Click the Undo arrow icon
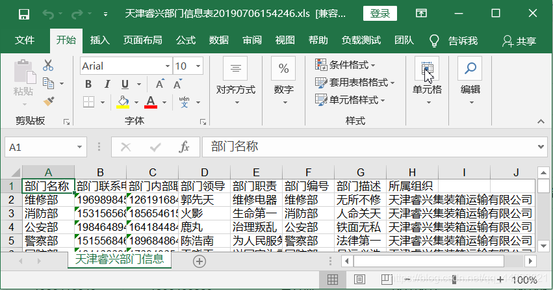Image resolution: width=553 pixels, height=290 pixels. 48,14
